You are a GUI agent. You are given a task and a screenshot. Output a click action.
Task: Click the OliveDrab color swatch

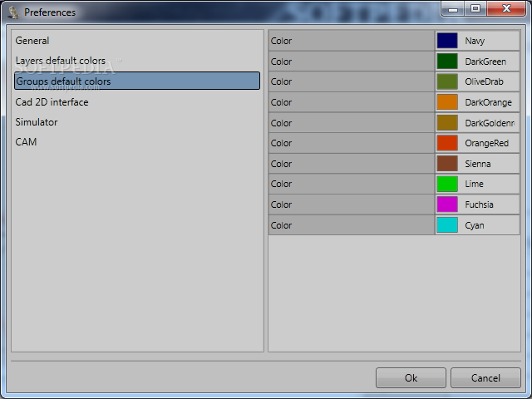[x=447, y=81]
